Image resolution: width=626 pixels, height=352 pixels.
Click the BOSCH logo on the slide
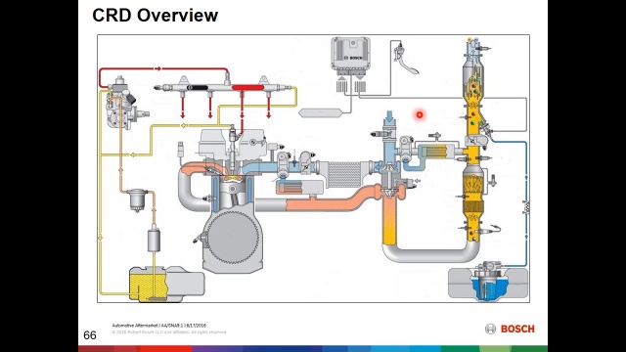(510, 329)
